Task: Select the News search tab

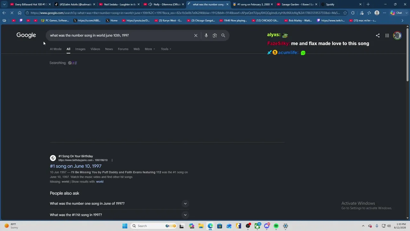Action: coord(109,49)
